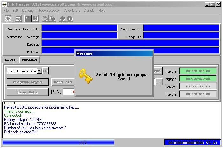
Task: Click the browse ellipsis button
Action: 159,82
